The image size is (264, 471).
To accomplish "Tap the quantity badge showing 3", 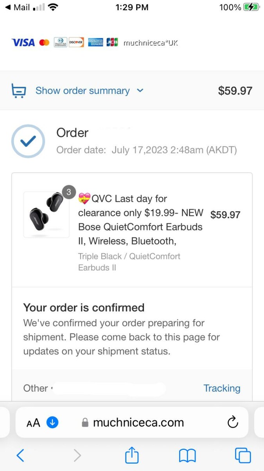I will tap(69, 192).
